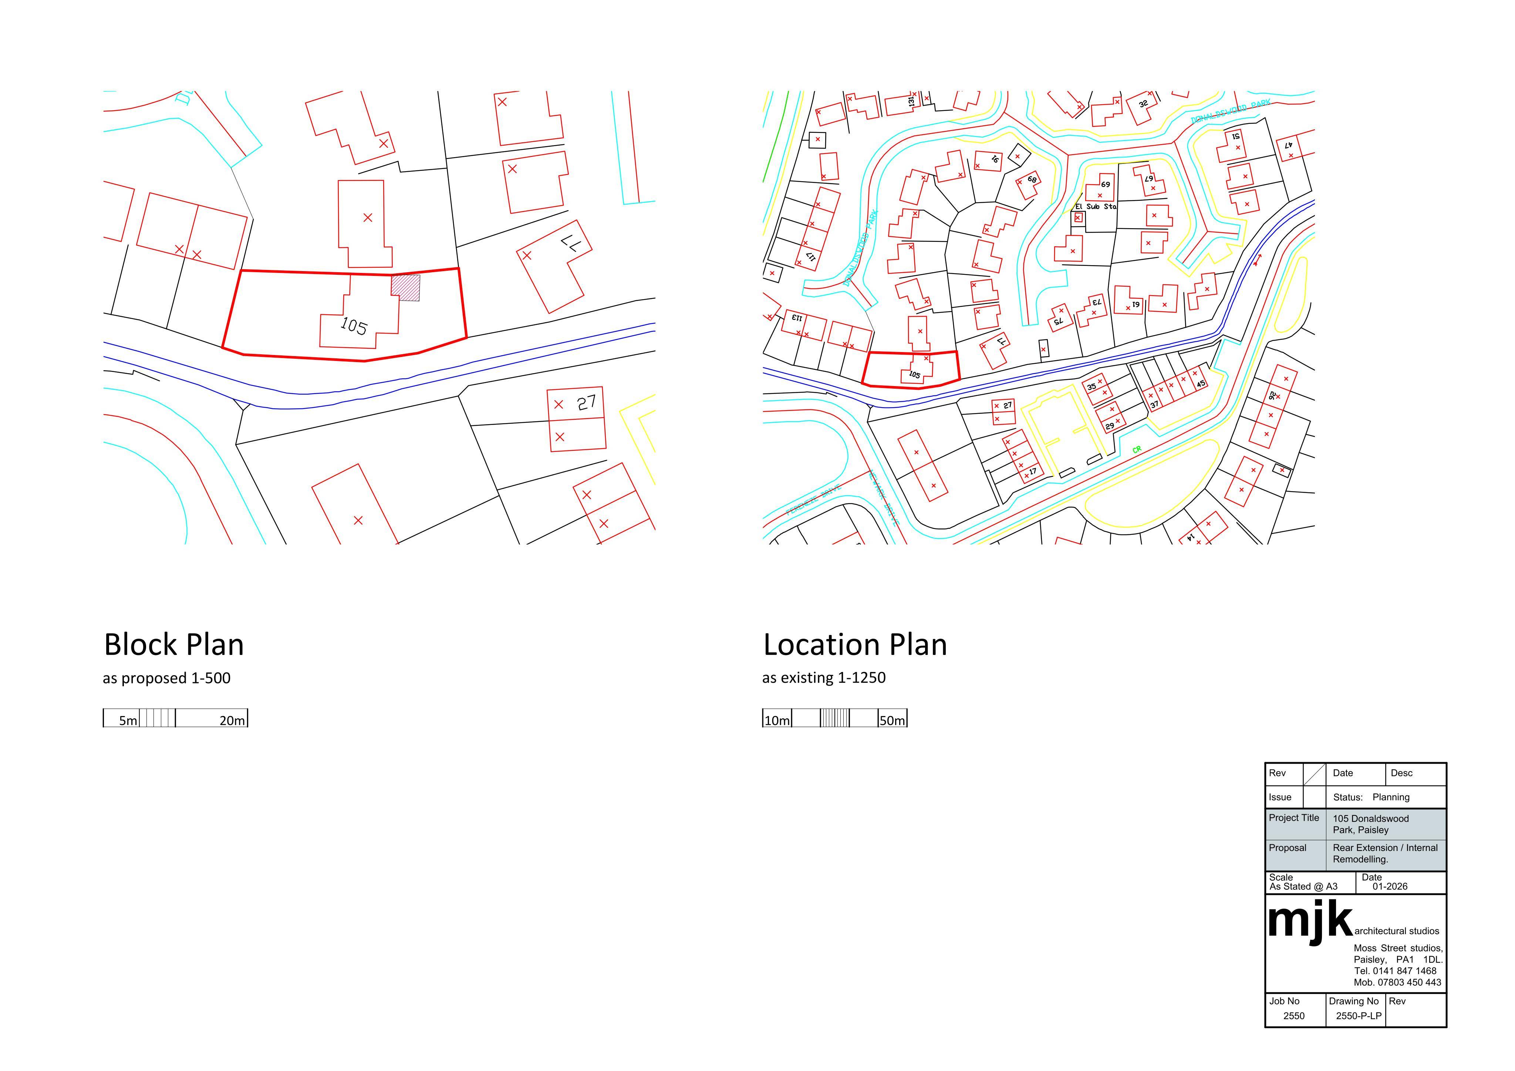The height and width of the screenshot is (1071, 1515).
Task: Click house number "45" on the Location Plan
Action: click(x=1201, y=384)
